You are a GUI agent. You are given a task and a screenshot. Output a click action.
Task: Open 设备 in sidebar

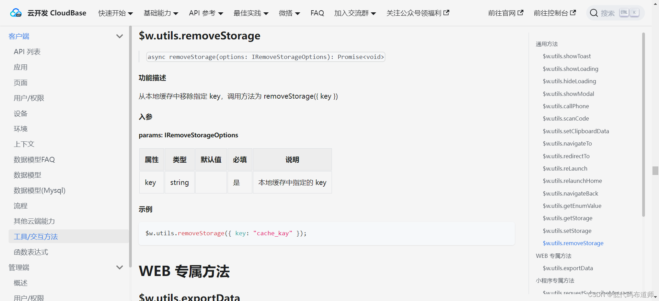point(21,113)
